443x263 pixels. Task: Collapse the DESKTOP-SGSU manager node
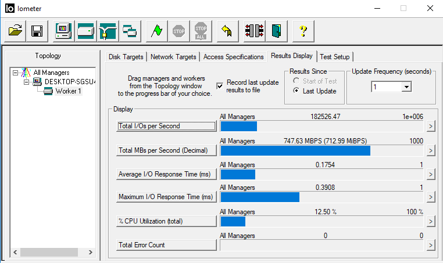[x=26, y=82]
